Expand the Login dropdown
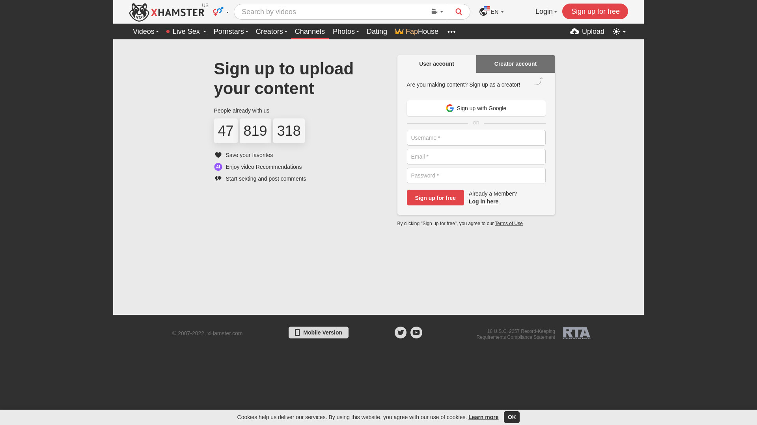Image resolution: width=757 pixels, height=425 pixels. (546, 12)
